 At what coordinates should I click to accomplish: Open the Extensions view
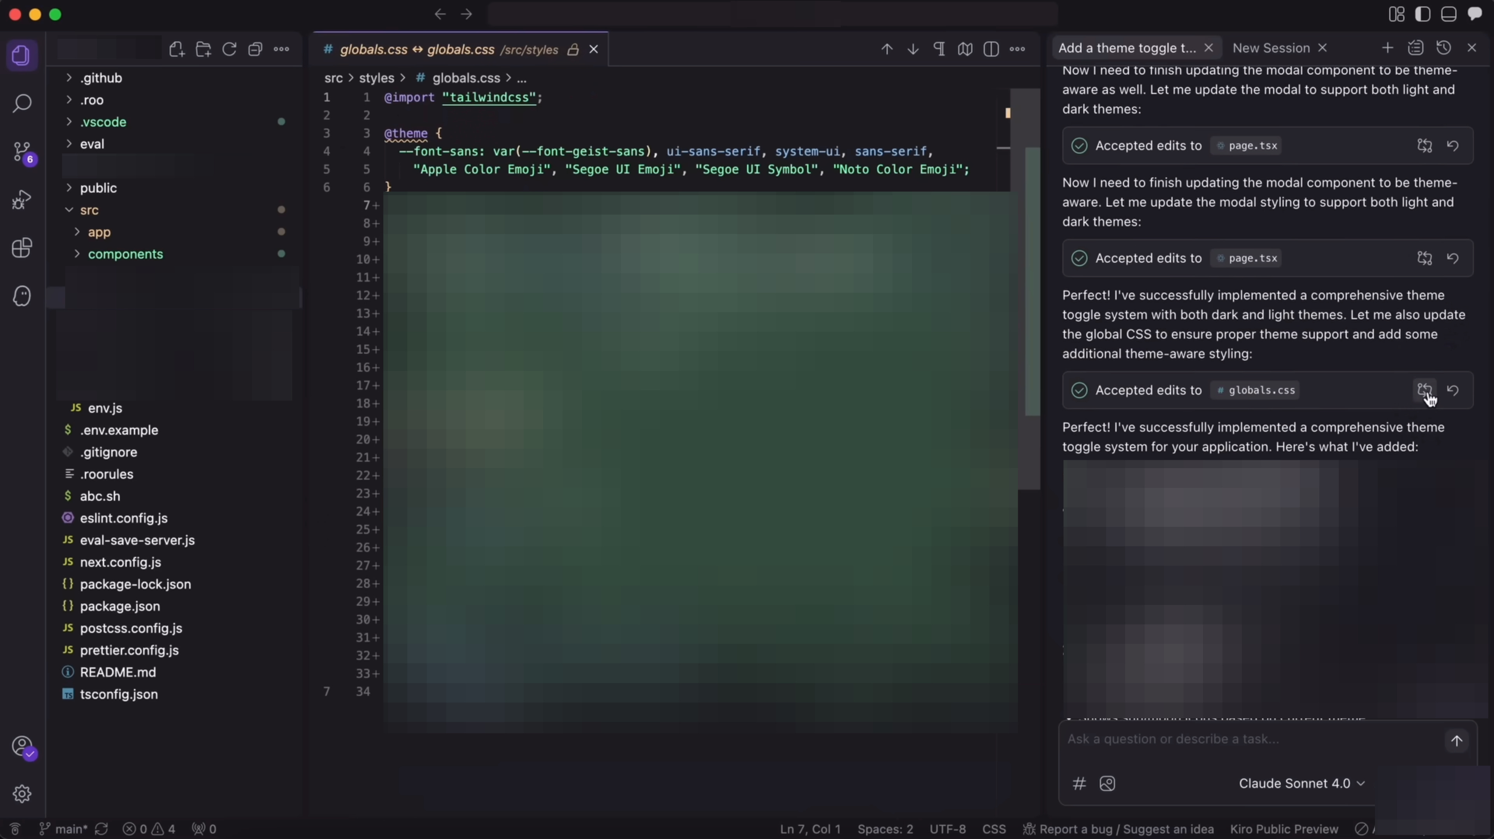[22, 248]
